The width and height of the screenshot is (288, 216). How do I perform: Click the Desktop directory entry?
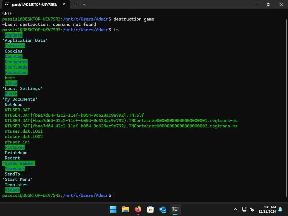click(13, 56)
